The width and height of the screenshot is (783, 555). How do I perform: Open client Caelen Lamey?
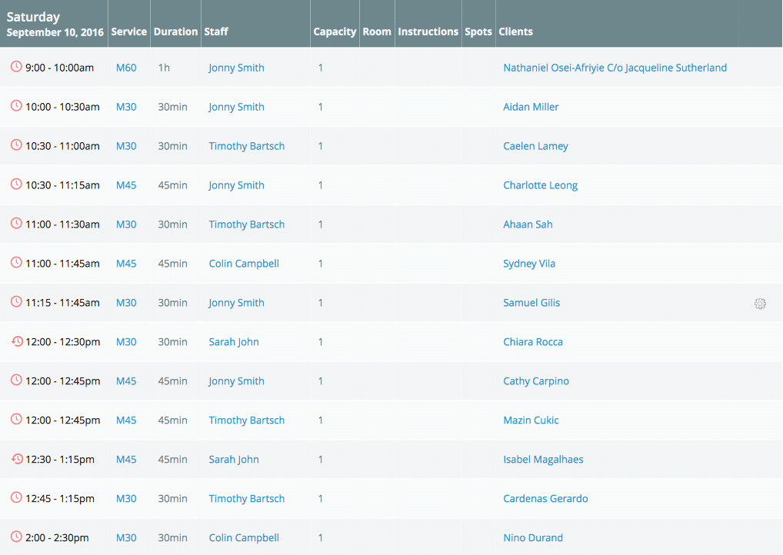pyautogui.click(x=535, y=146)
